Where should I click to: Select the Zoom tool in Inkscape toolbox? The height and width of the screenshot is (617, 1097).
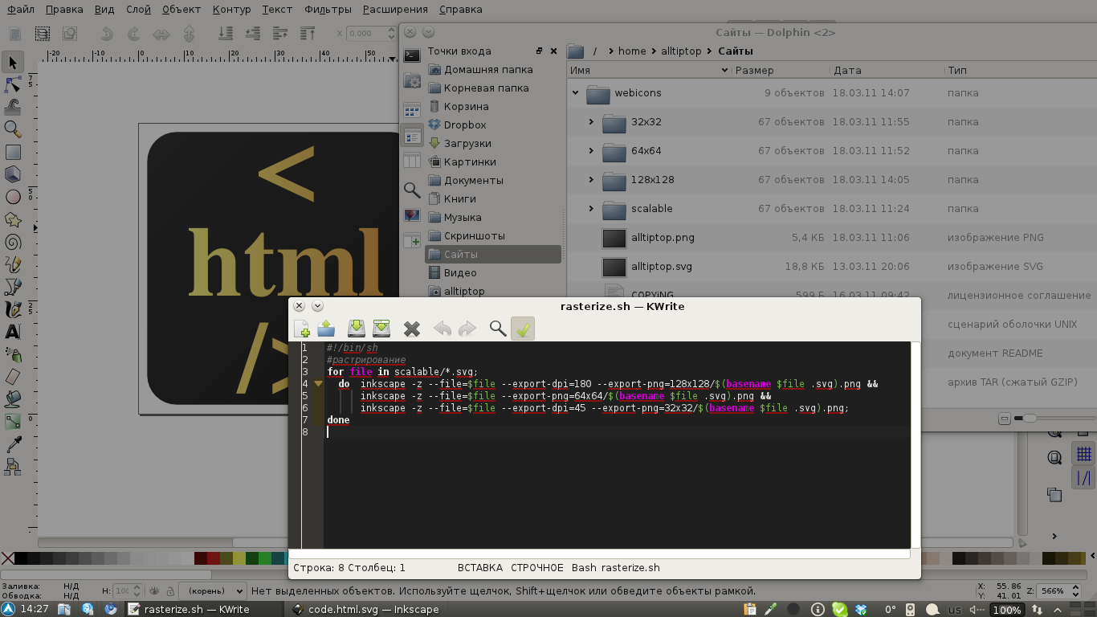pos(13,129)
